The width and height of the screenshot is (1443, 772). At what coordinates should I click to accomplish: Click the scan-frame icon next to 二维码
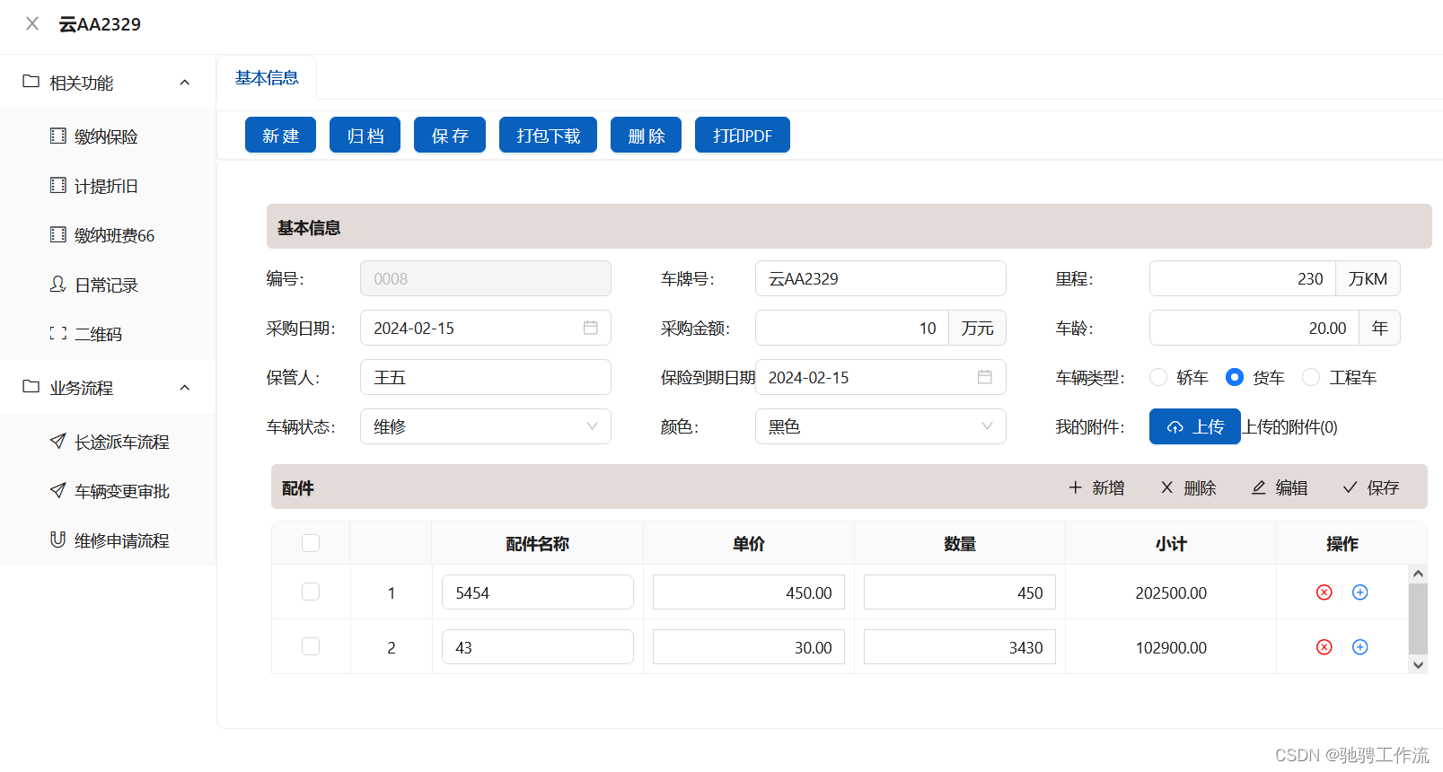point(57,334)
